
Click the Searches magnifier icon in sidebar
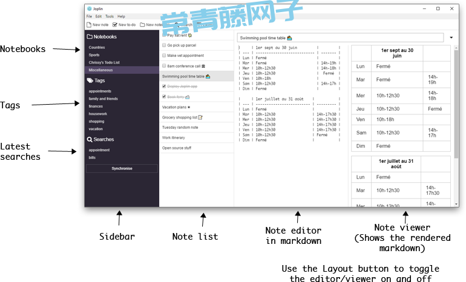point(90,139)
